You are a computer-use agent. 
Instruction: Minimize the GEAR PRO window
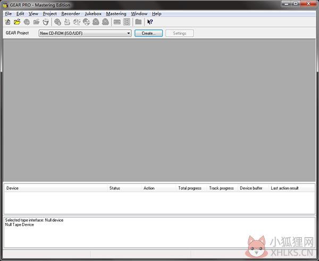coord(287,4)
